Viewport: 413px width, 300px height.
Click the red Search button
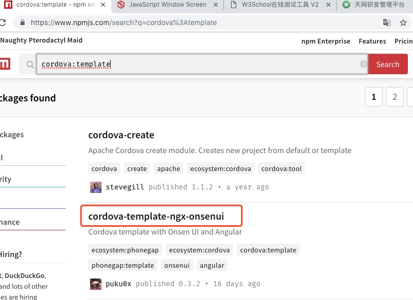(x=388, y=64)
